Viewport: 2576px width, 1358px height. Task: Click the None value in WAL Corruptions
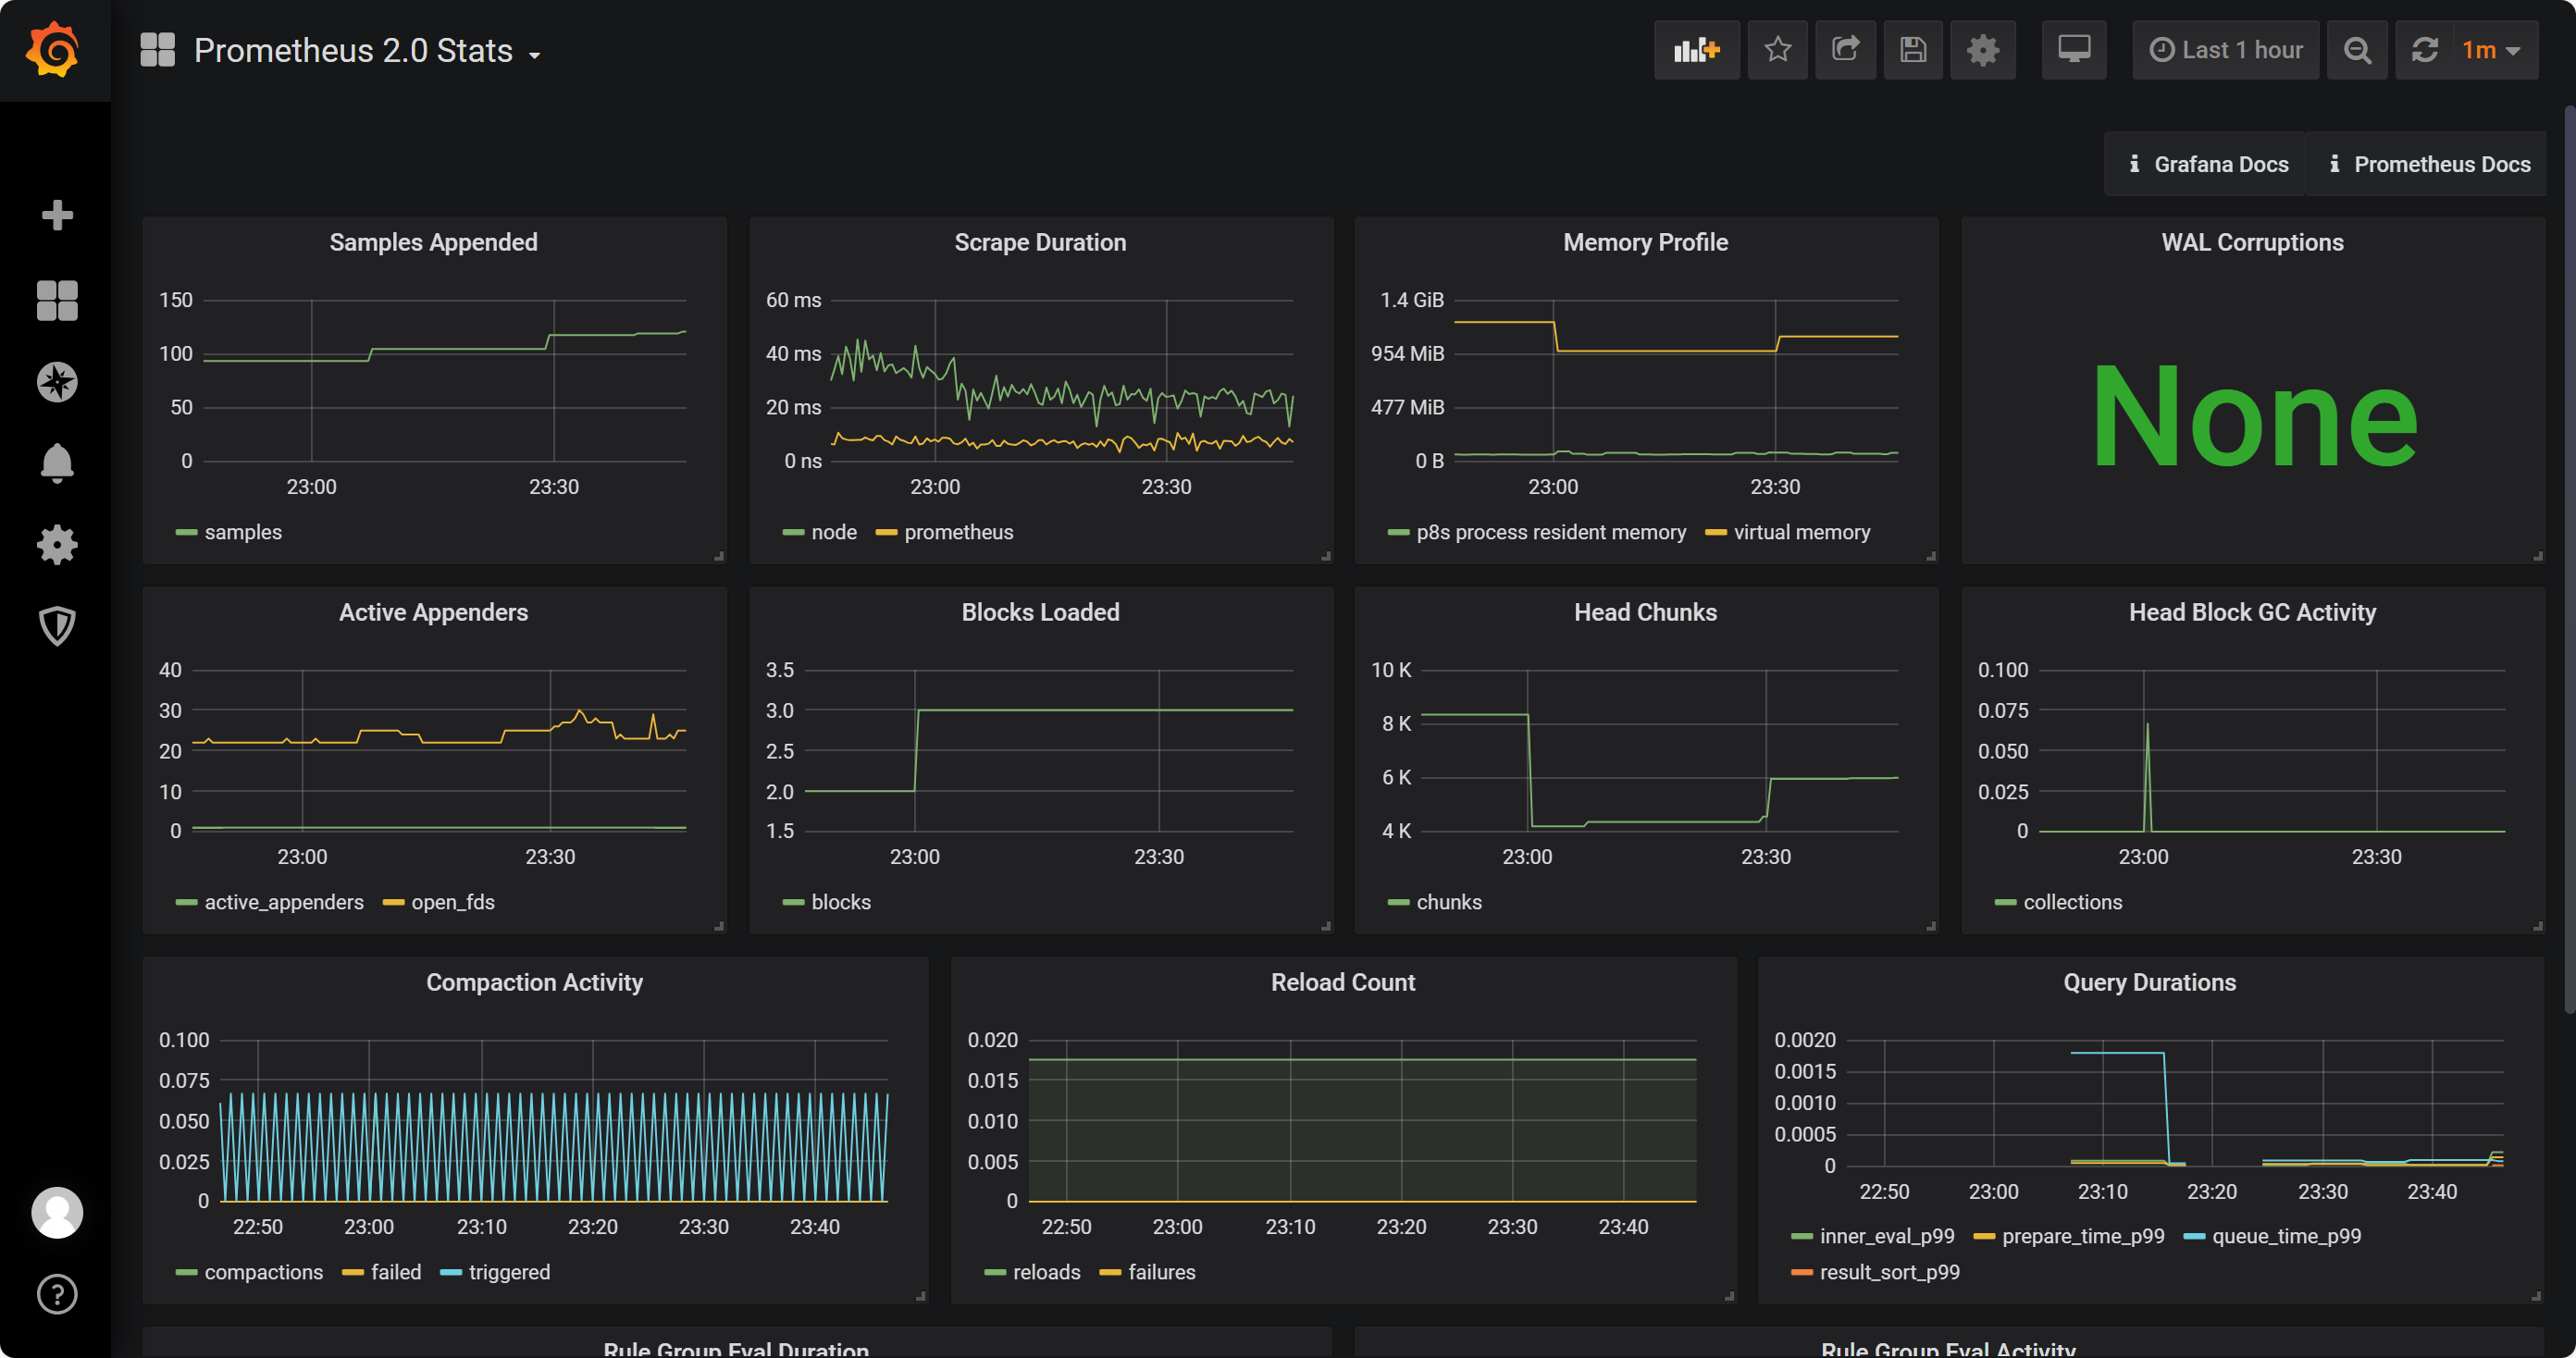tap(2254, 416)
